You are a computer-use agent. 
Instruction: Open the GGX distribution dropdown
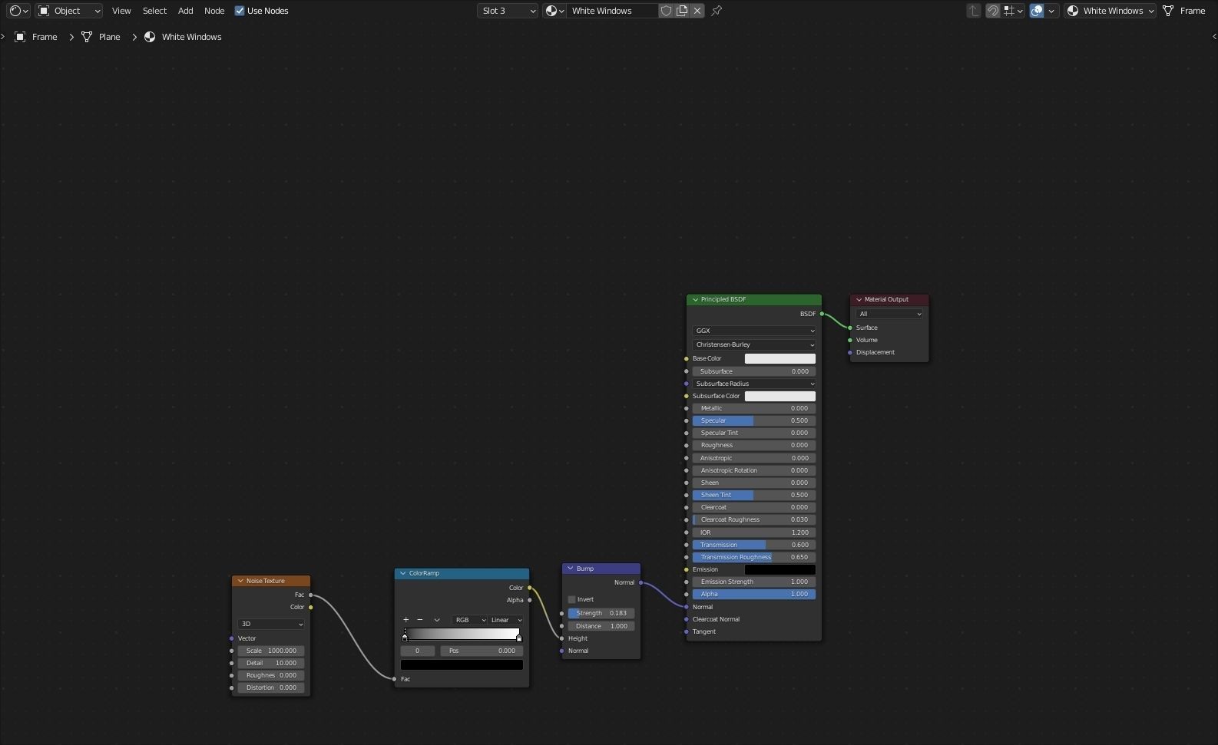[754, 331]
